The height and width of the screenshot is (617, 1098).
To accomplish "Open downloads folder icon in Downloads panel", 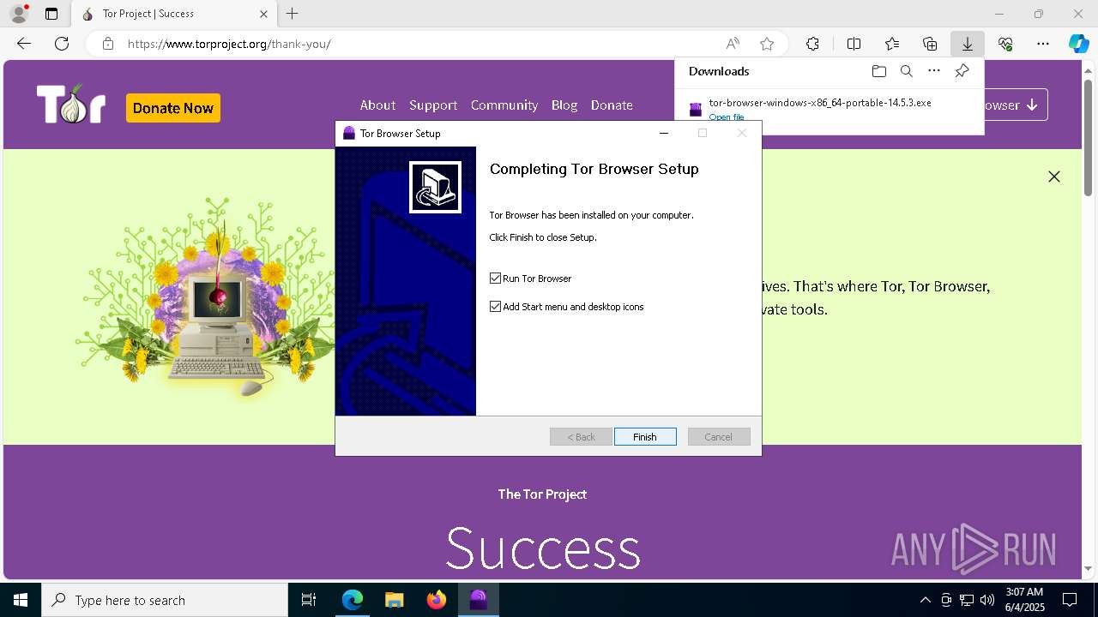I will (x=878, y=71).
